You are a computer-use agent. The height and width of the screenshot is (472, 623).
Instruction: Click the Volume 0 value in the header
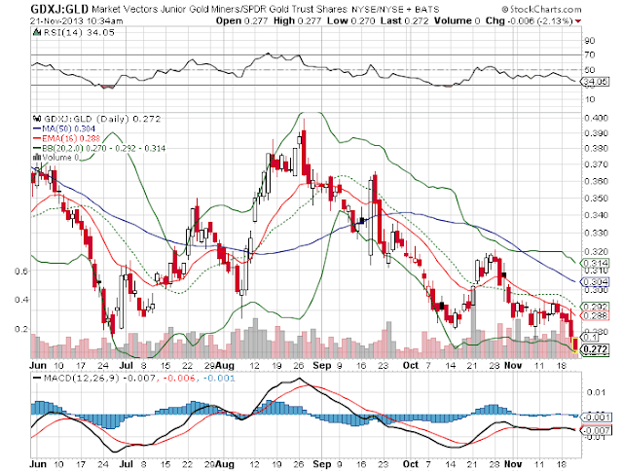tap(457, 21)
